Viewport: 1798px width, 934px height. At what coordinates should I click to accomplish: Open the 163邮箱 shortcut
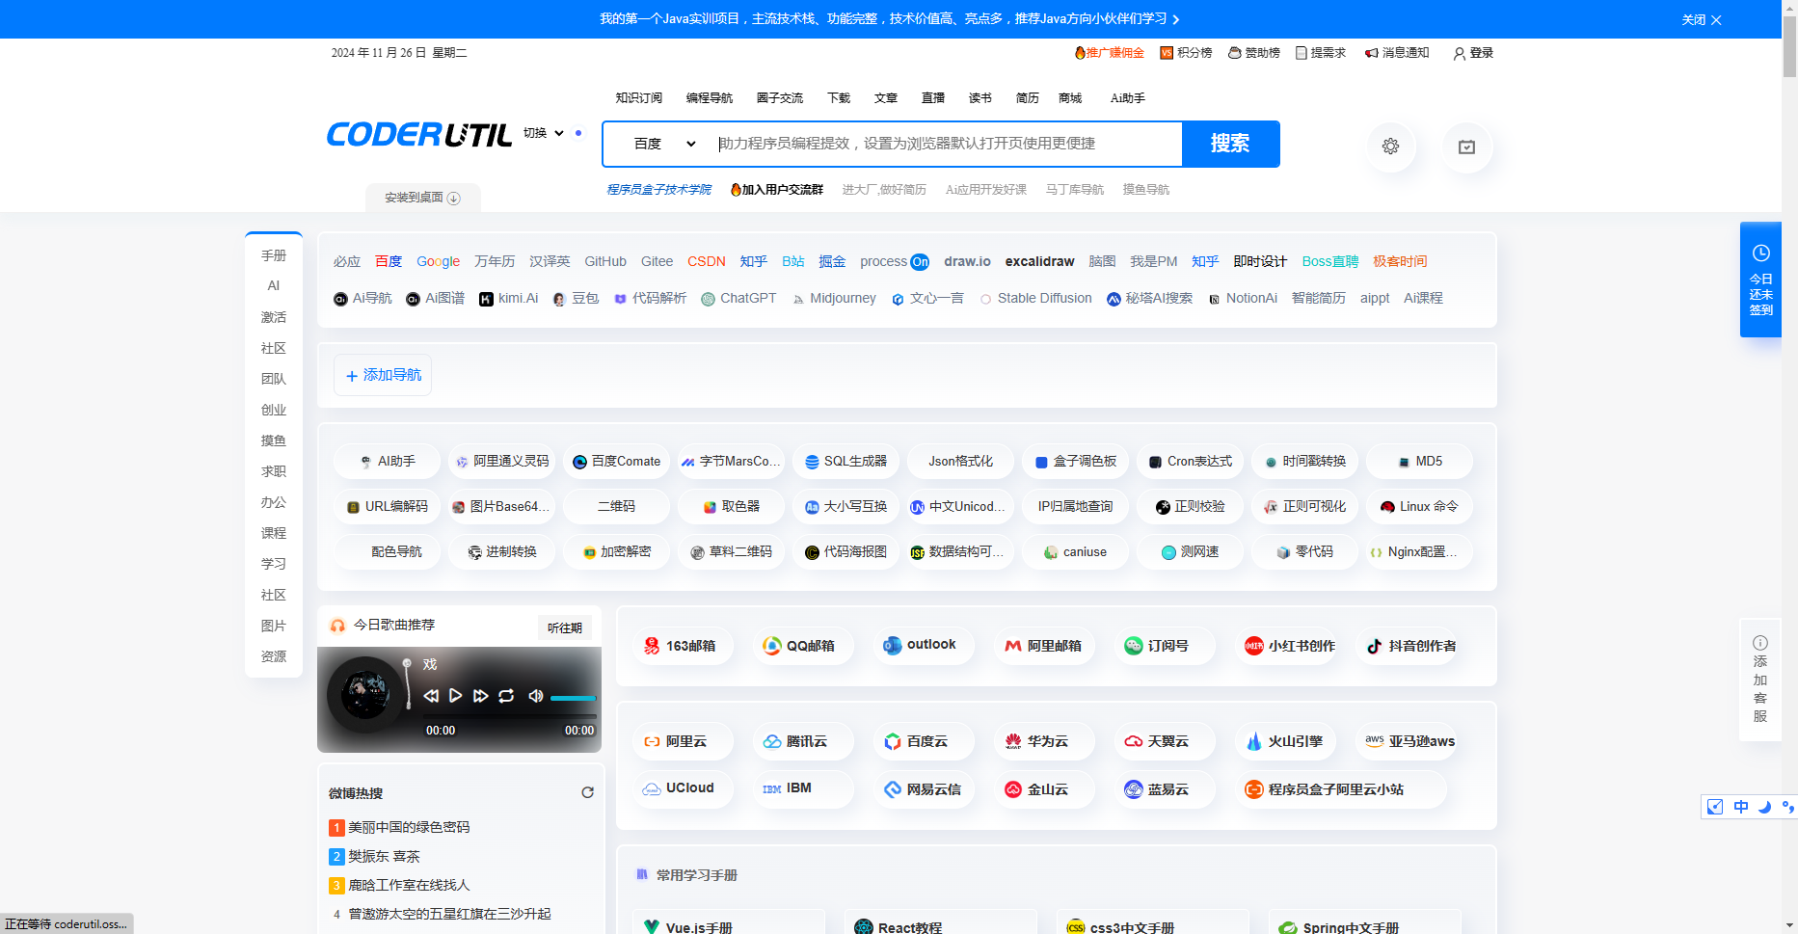point(681,646)
